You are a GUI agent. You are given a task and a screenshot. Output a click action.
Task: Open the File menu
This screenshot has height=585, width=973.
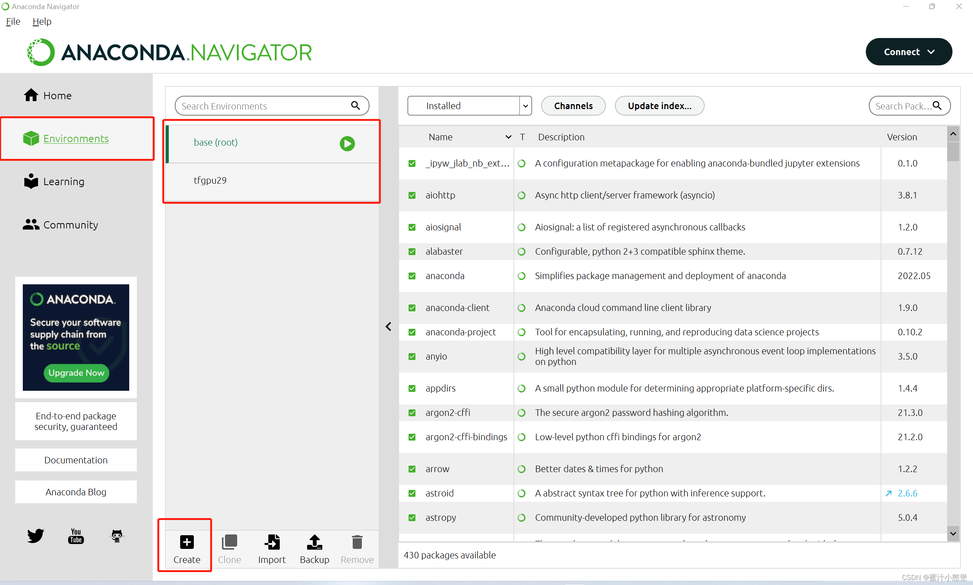[13, 21]
